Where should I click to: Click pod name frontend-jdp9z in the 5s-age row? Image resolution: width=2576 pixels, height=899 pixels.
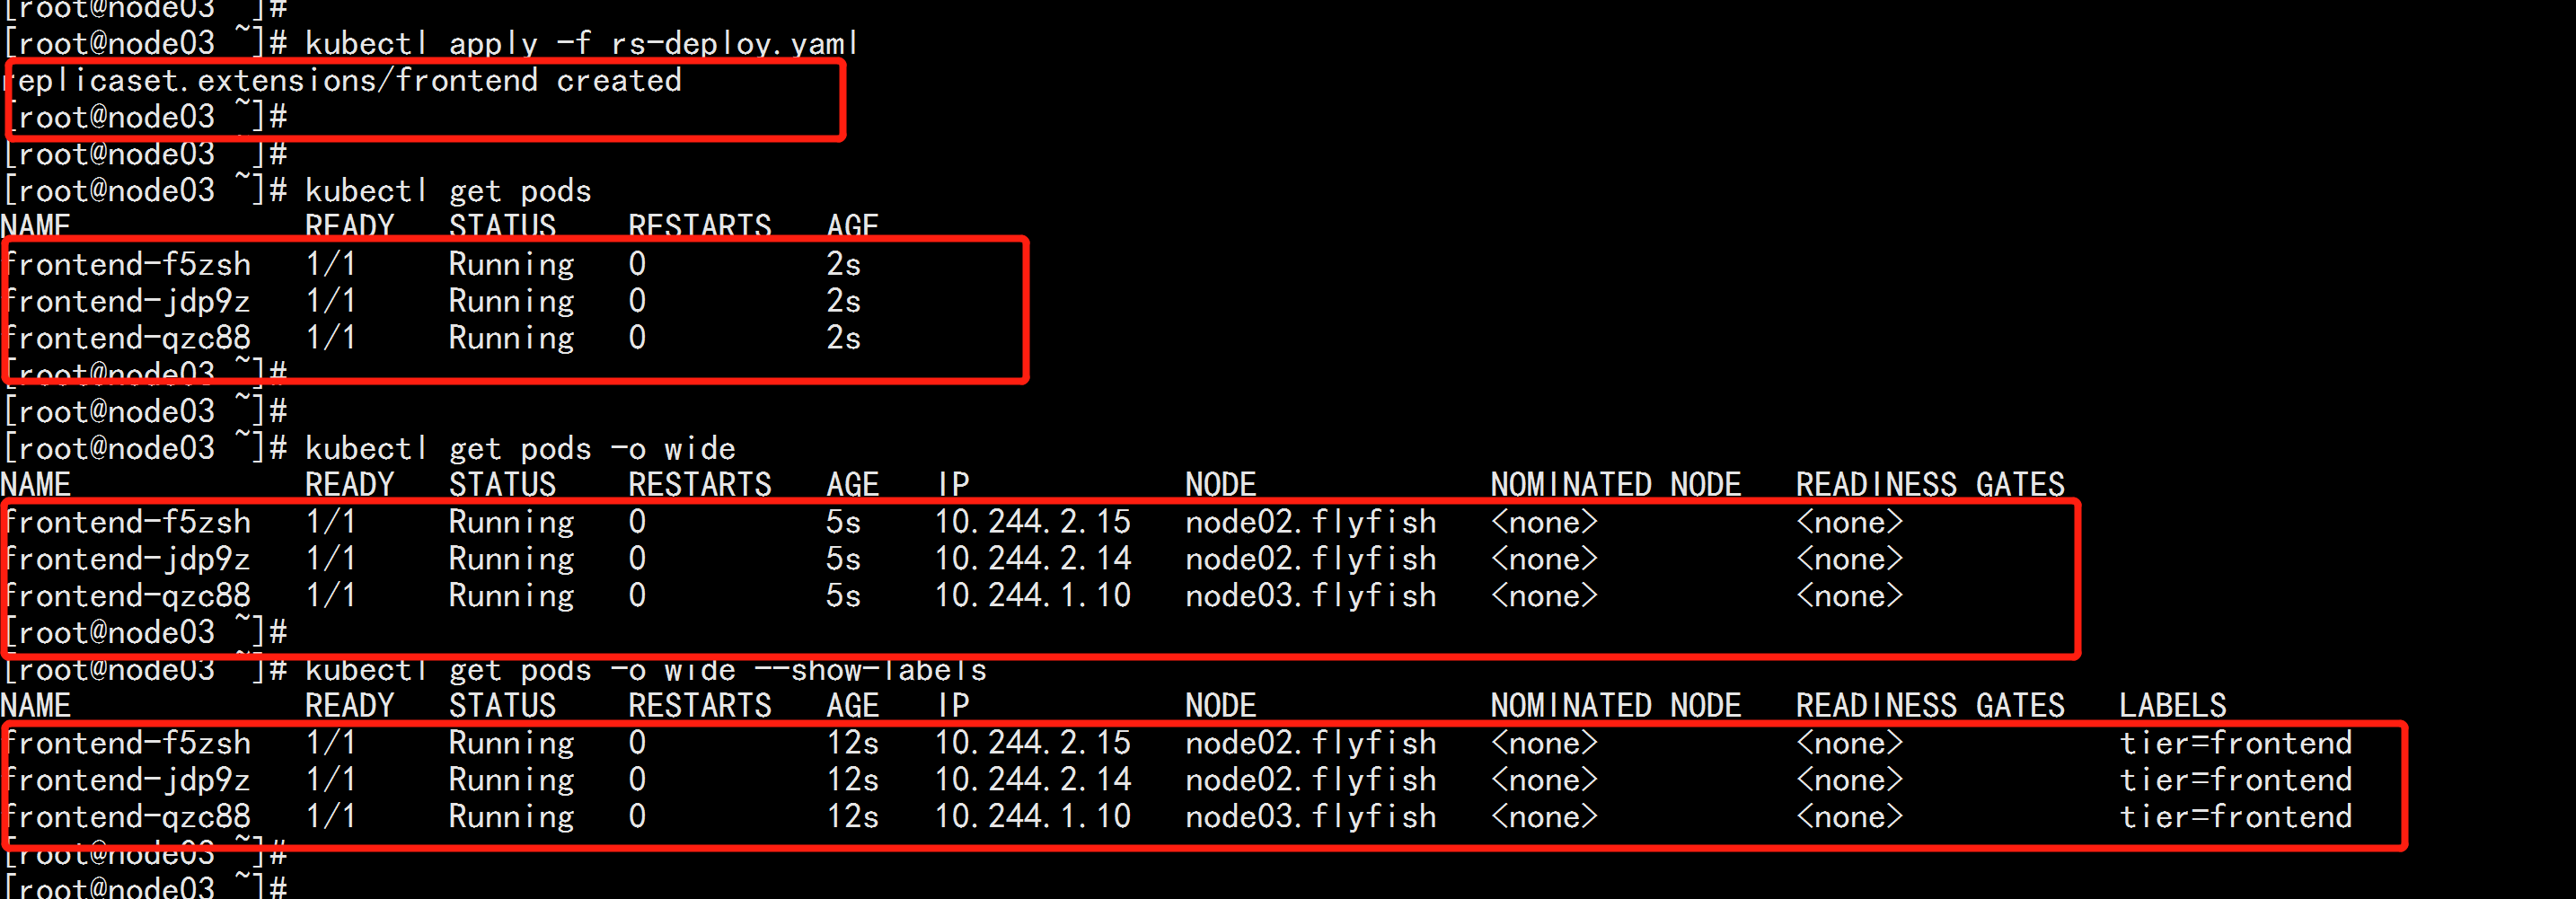pos(127,560)
